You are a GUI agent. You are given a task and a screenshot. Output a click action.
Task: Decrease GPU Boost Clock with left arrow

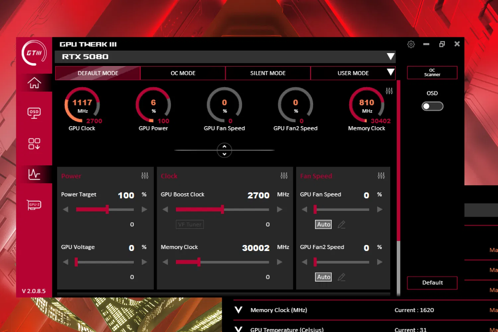(x=165, y=209)
